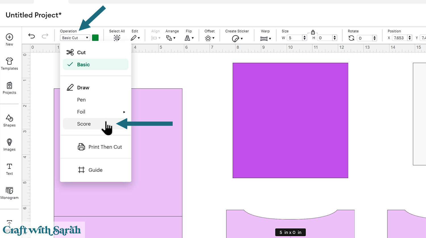Click the Width size input field
Viewport: 426px width, 238px height.
click(295, 38)
